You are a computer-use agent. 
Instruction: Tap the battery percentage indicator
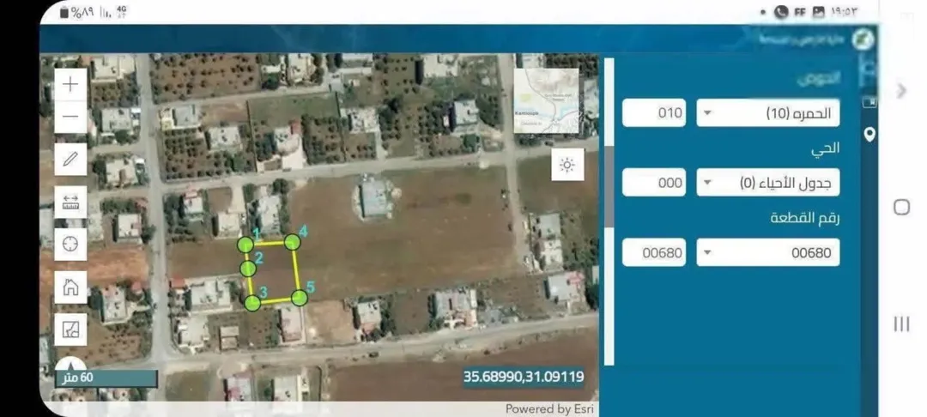(x=77, y=12)
